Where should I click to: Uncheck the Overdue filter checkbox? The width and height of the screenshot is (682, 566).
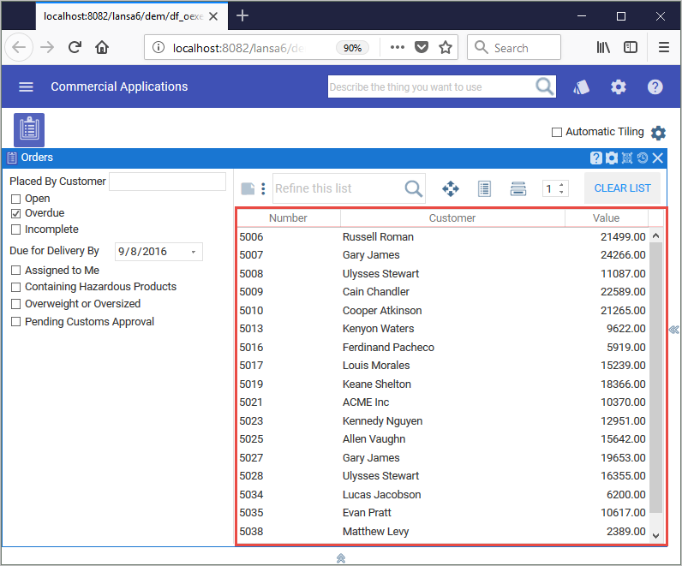click(16, 213)
